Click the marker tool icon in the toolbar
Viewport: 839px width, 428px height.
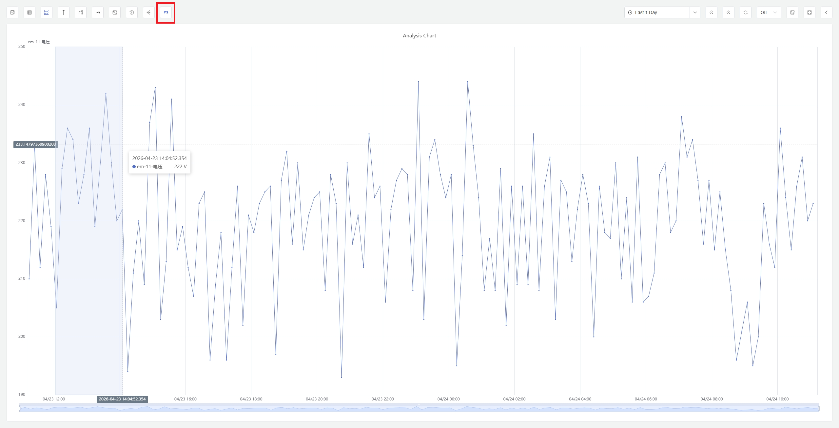pyautogui.click(x=63, y=12)
